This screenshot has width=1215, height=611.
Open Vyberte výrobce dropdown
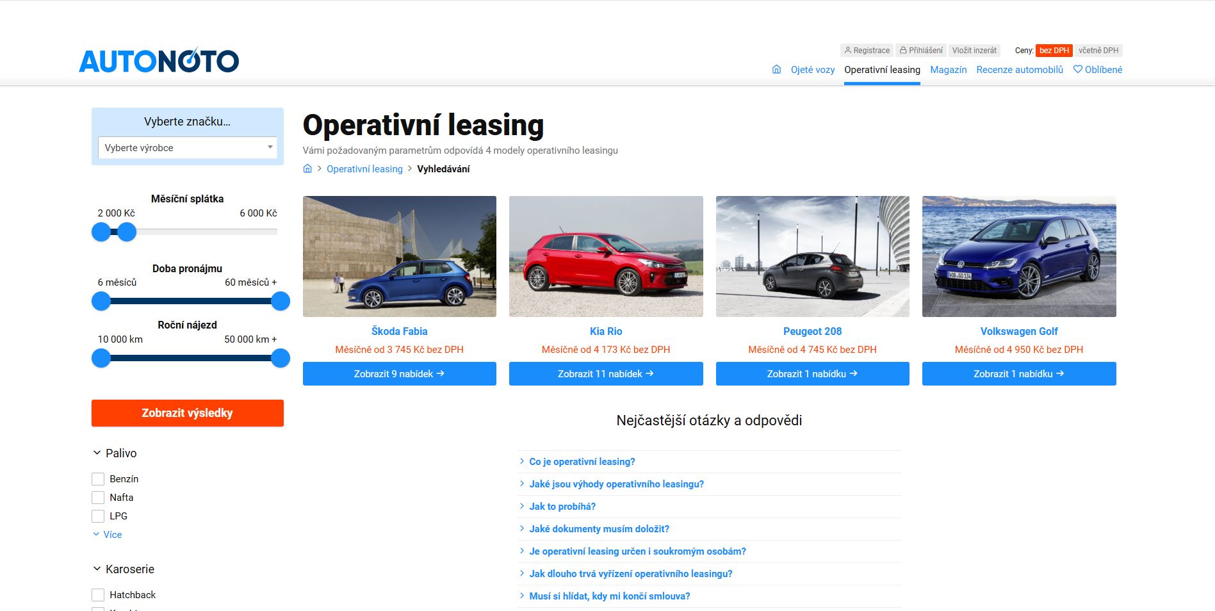pos(187,147)
